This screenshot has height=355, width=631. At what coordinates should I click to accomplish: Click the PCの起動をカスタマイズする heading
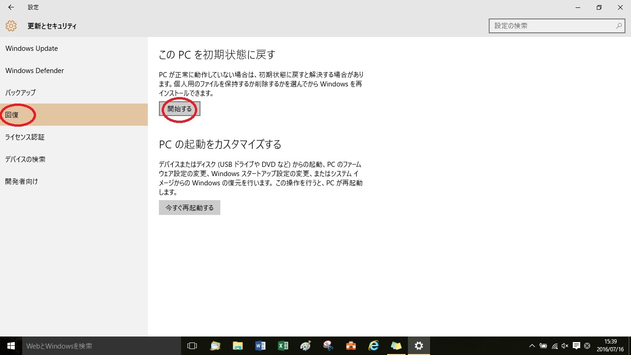click(x=220, y=144)
